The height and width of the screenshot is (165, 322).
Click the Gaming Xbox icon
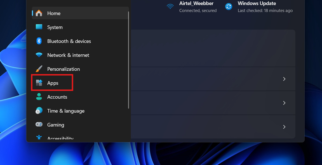point(39,125)
